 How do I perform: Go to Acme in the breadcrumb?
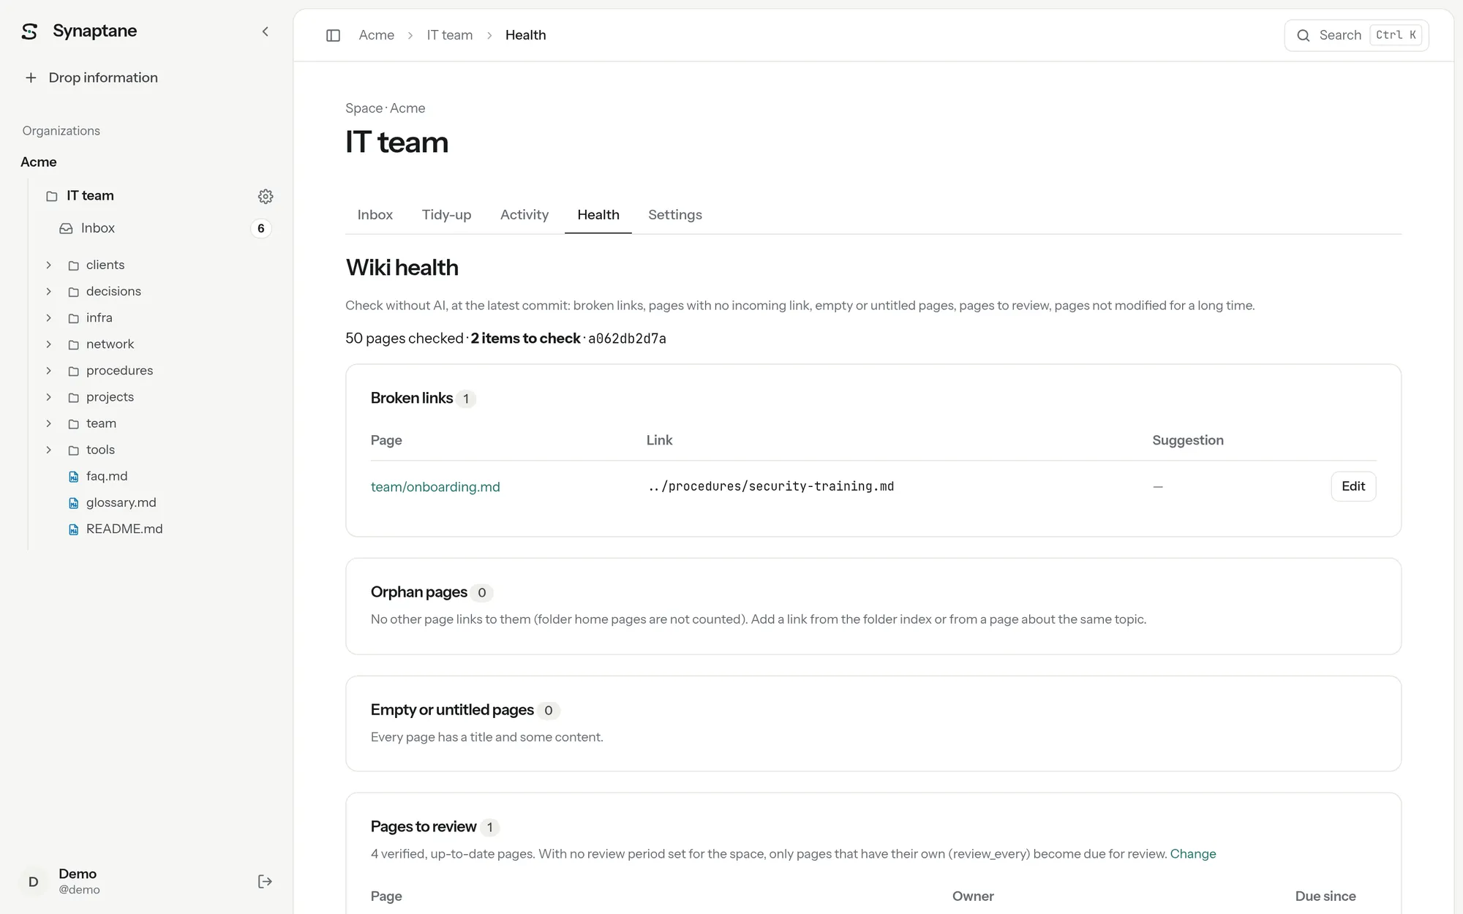pos(376,35)
